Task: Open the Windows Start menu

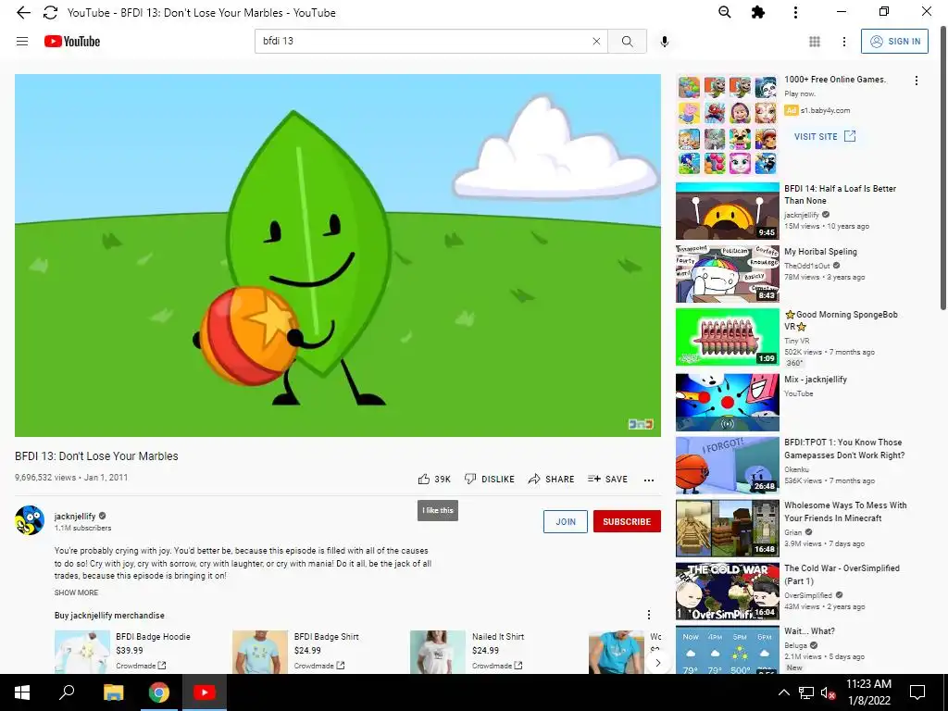Action: click(x=22, y=692)
